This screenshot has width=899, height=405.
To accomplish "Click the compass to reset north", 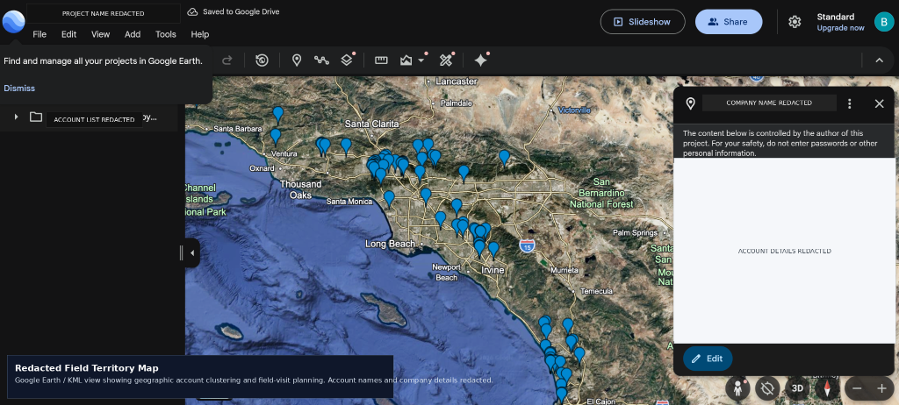I will point(827,387).
